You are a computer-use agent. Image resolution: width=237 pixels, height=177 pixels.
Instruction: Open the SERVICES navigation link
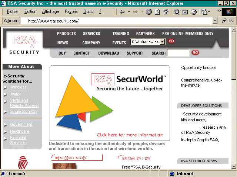91,34
